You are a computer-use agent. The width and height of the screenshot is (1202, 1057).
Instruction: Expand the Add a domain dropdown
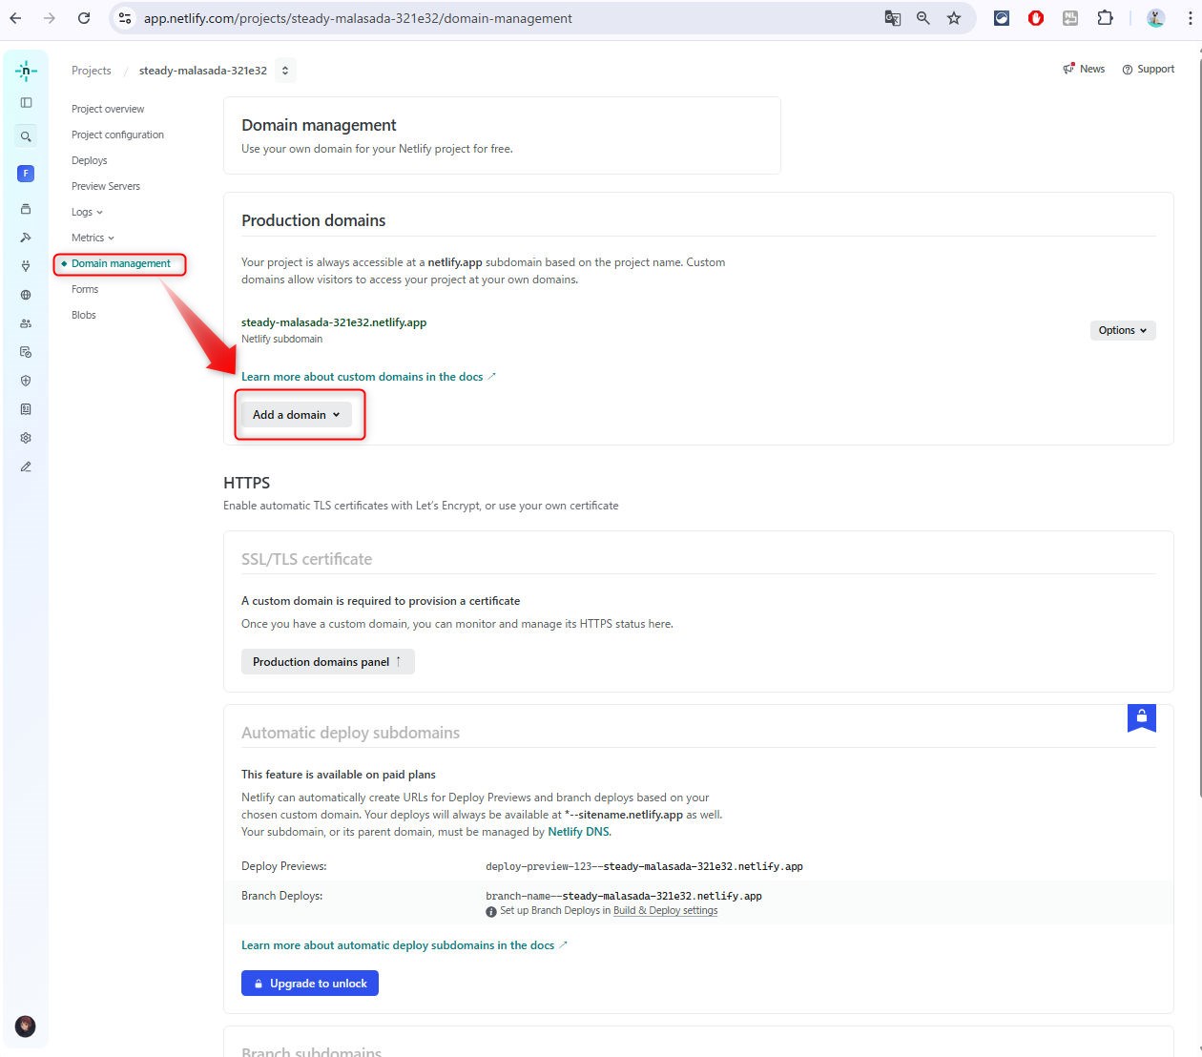tap(296, 415)
